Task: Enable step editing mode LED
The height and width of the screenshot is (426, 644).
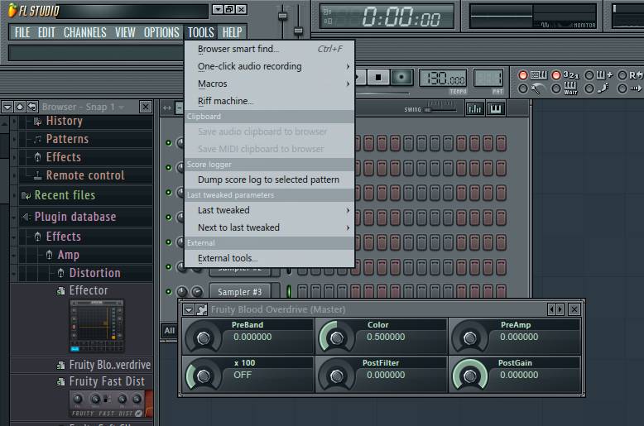Action: point(589,89)
